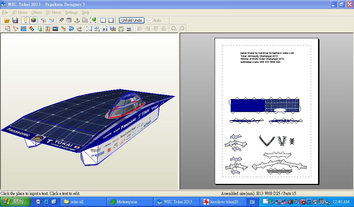This screenshot has width=354, height=207.
Task: Click the floppy disk with color bars icon
Action: [x=113, y=29]
